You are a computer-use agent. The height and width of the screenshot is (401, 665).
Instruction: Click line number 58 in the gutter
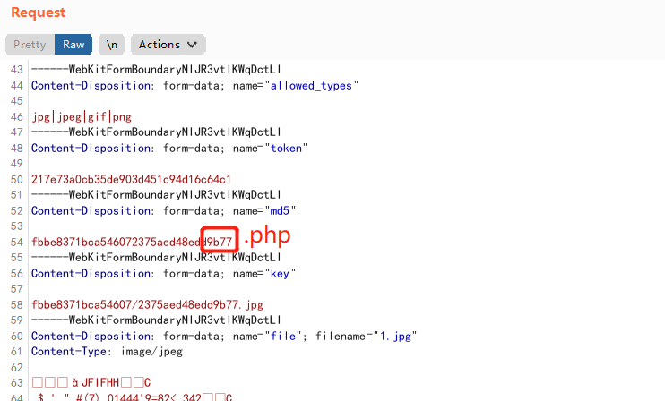pos(16,305)
